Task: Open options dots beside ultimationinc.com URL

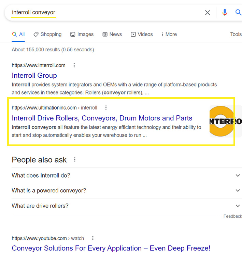Action: coord(106,107)
